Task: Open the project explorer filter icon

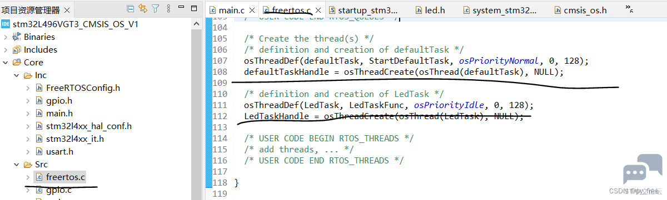Action: tap(155, 9)
